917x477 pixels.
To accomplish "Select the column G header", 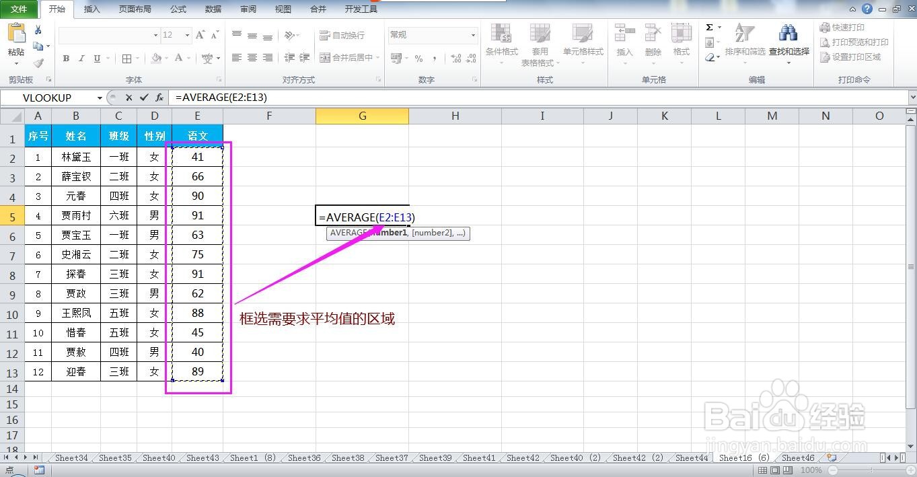I will click(362, 116).
